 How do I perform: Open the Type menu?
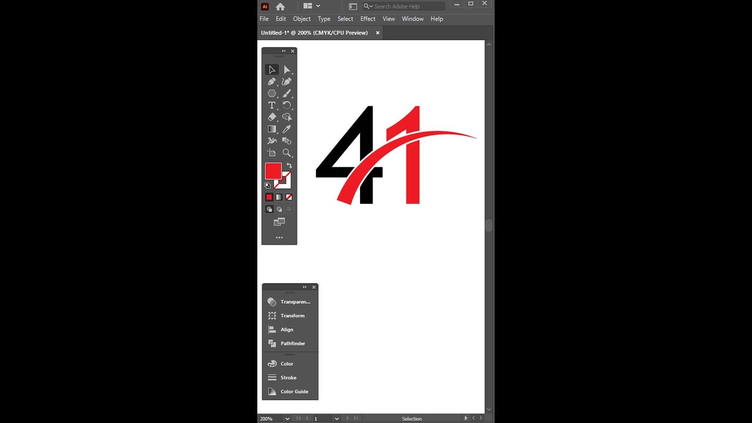tap(324, 19)
